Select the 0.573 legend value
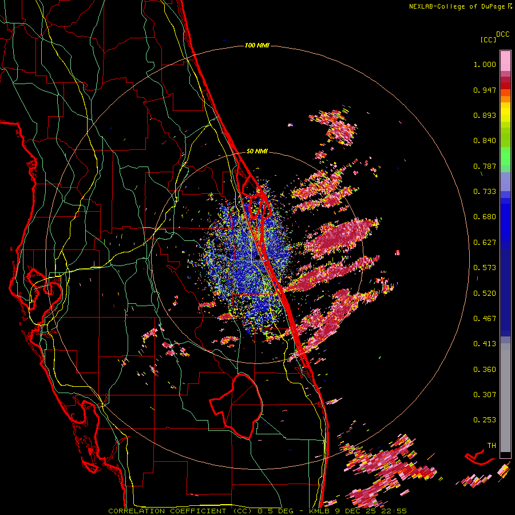515x515 pixels. 485,268
